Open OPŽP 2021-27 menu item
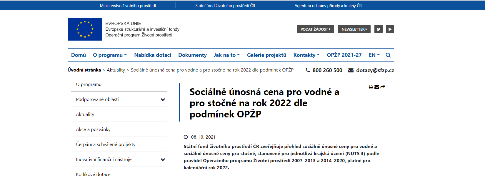Screen dimensions: 485x181 (x=344, y=55)
